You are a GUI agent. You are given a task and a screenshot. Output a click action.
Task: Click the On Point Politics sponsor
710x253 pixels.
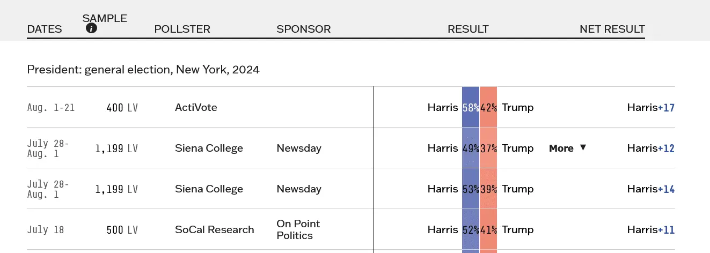tap(298, 229)
